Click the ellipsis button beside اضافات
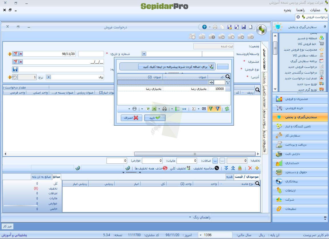The width and height of the screenshot is (329, 239). pos(215,161)
